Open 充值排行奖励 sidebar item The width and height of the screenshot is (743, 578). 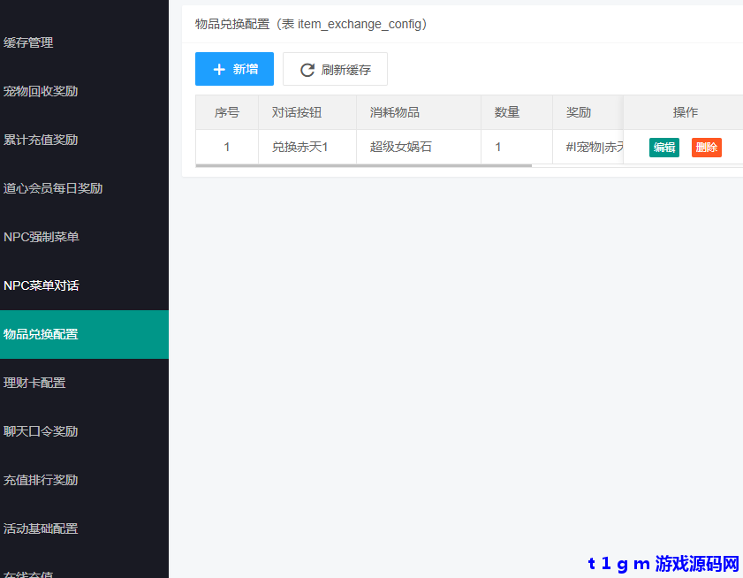41,480
